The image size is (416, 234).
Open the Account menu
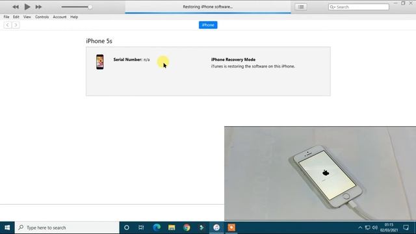(x=59, y=17)
